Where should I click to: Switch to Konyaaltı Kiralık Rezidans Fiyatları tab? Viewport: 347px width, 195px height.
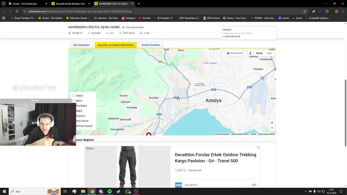[70, 4]
